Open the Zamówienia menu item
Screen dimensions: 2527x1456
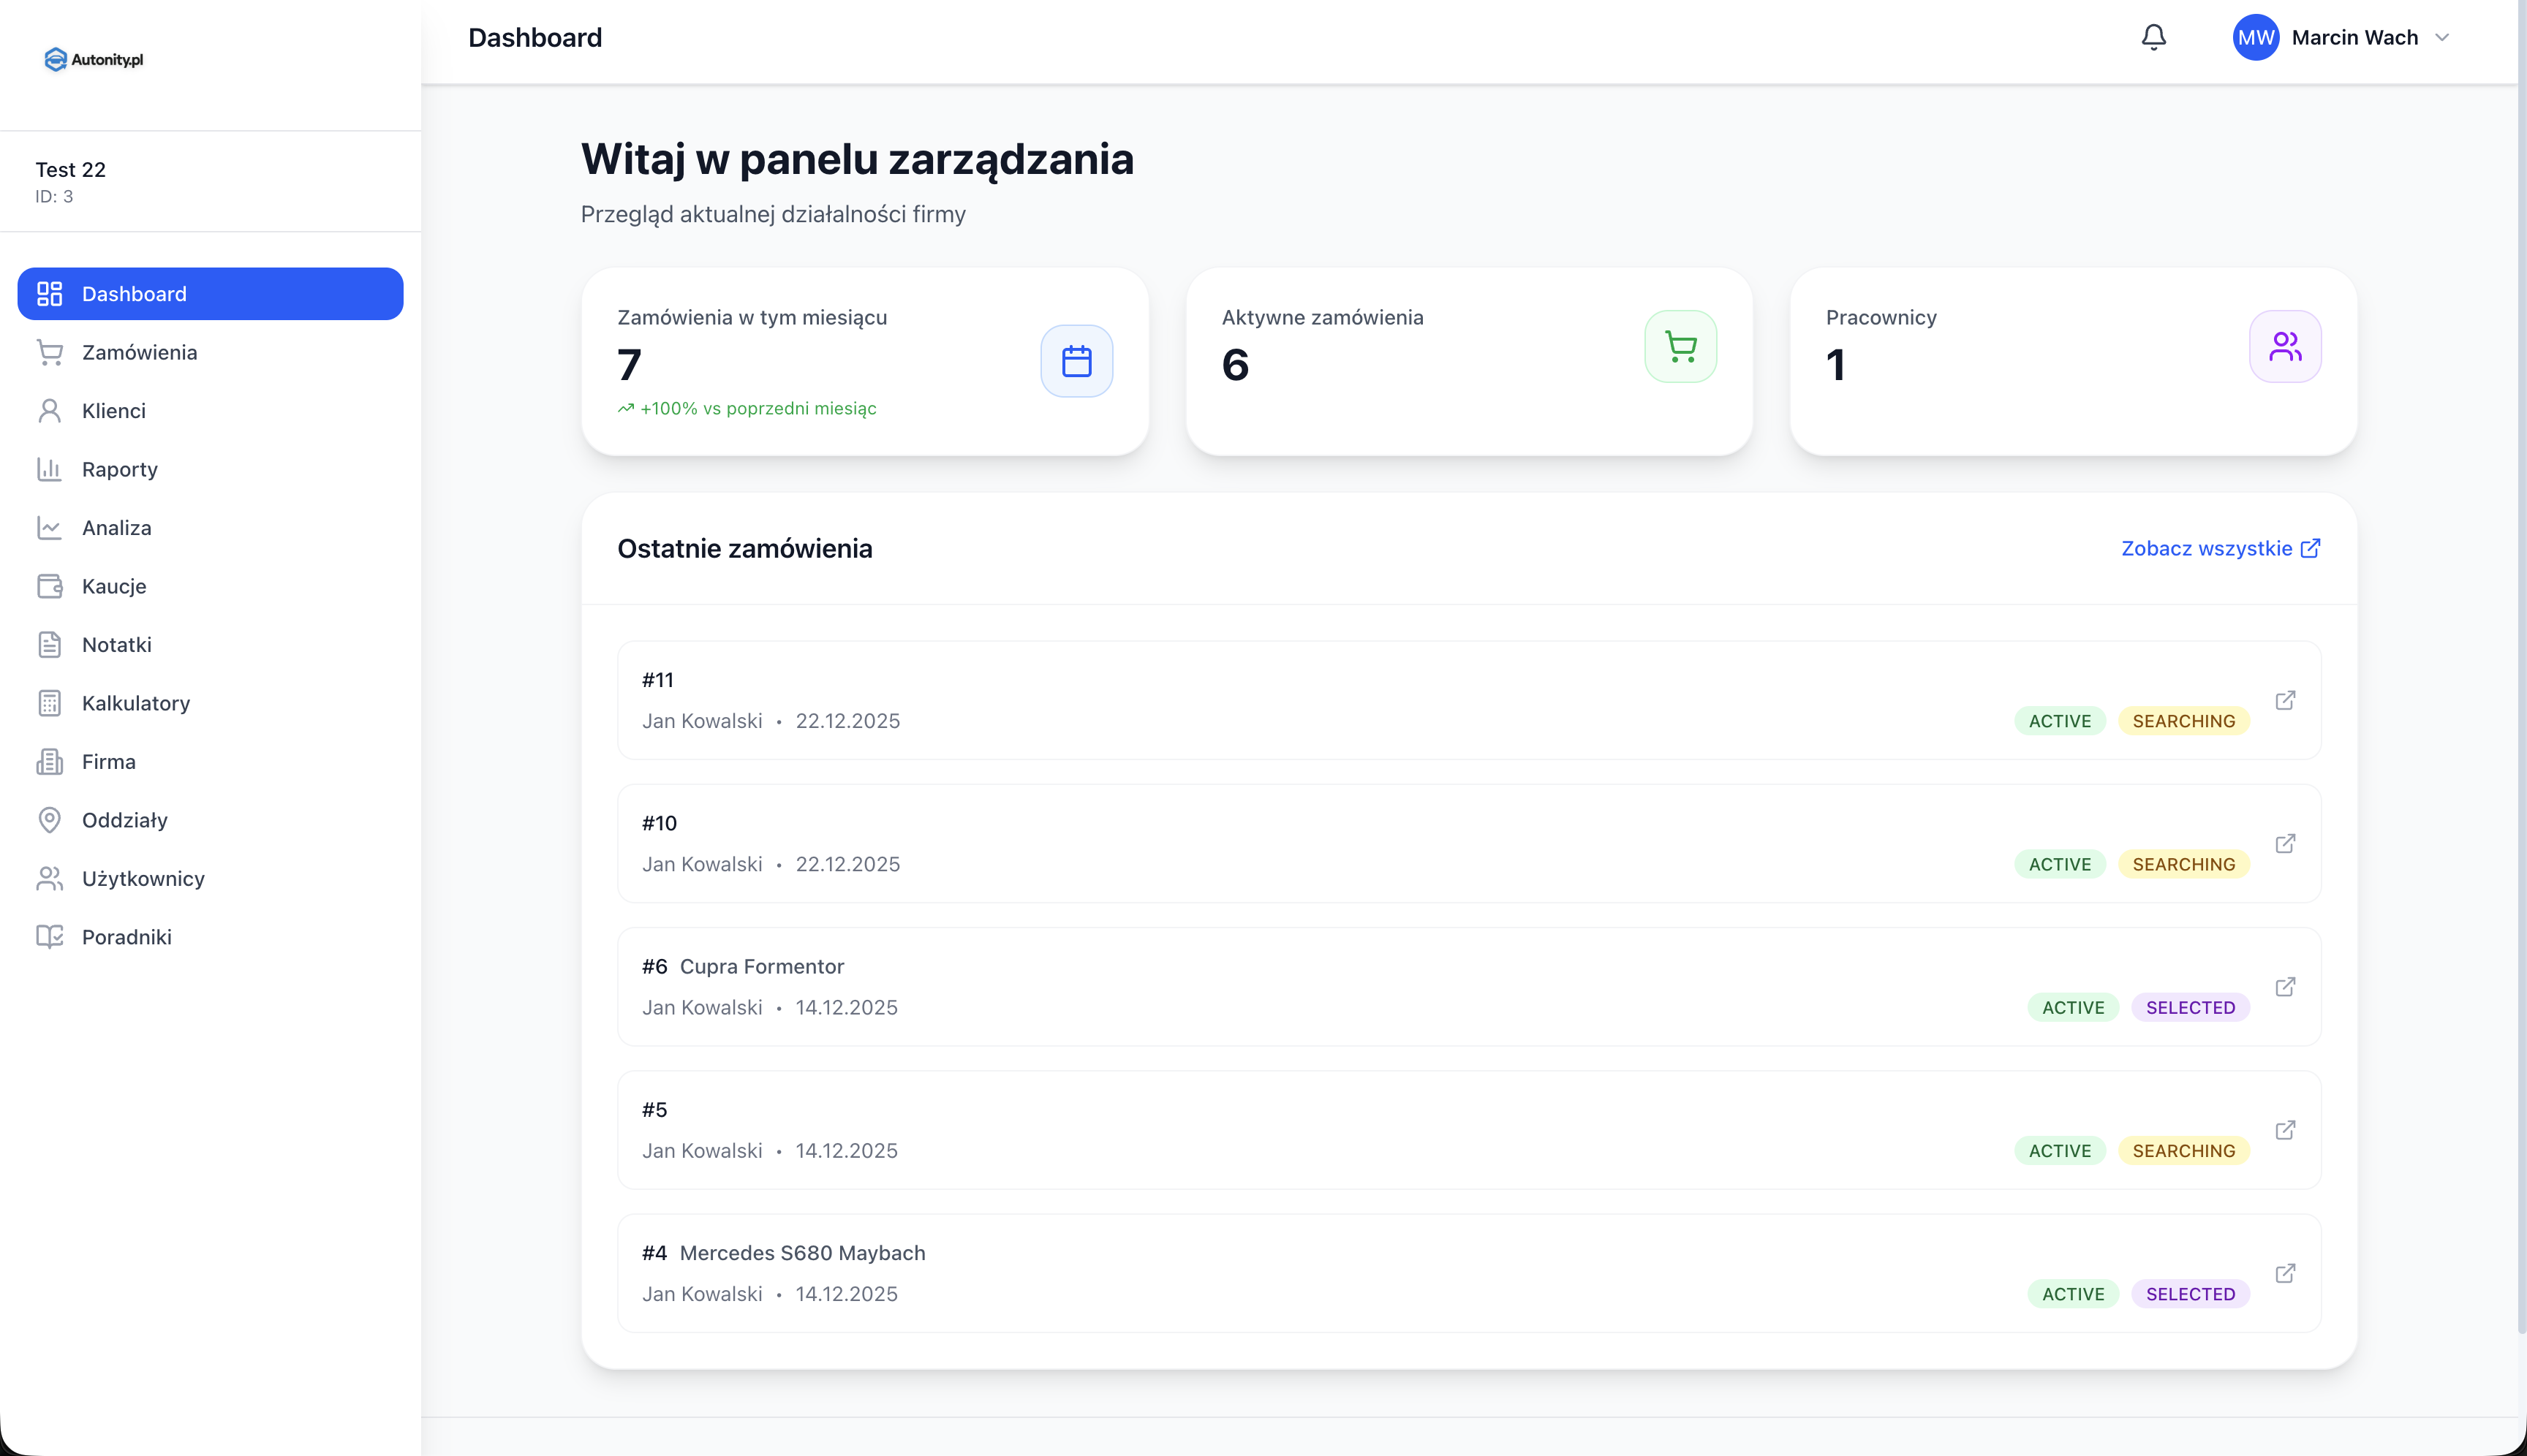tap(139, 352)
